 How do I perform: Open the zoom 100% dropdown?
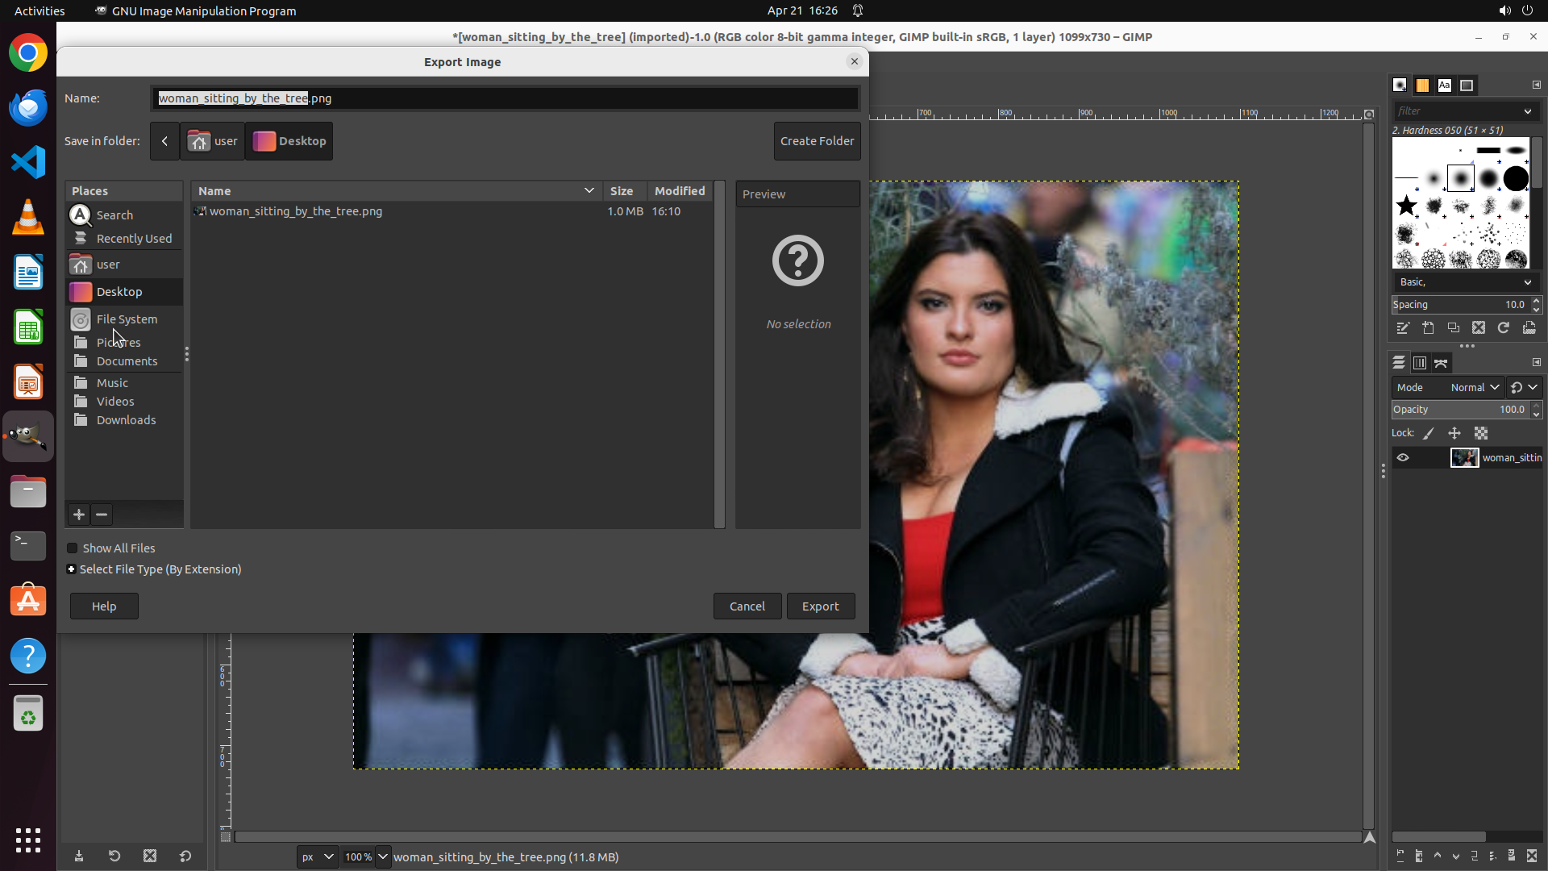[383, 856]
